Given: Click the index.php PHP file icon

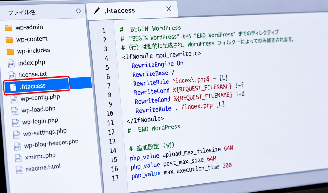Looking at the screenshot, I should pyautogui.click(x=11, y=64).
